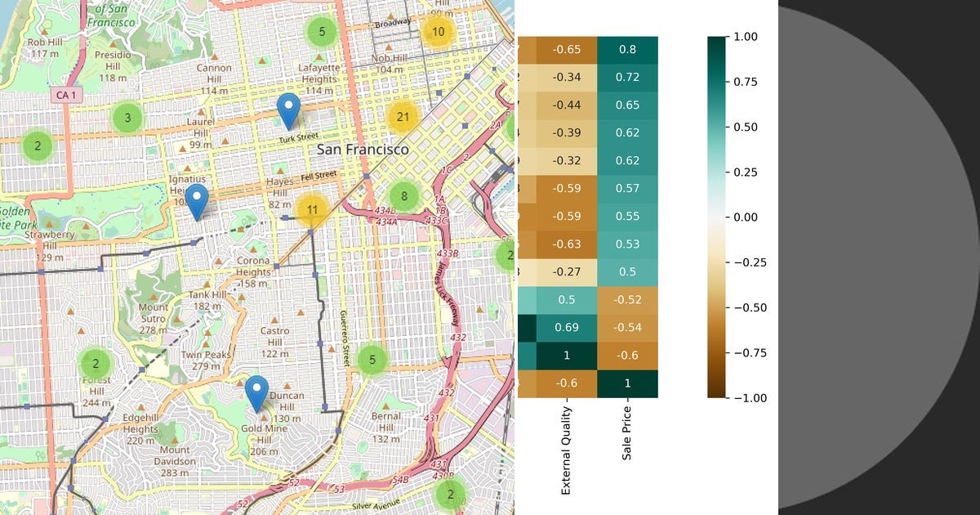The height and width of the screenshot is (515, 980).
Task: Click the green cluster marked 8
Action: (x=403, y=196)
